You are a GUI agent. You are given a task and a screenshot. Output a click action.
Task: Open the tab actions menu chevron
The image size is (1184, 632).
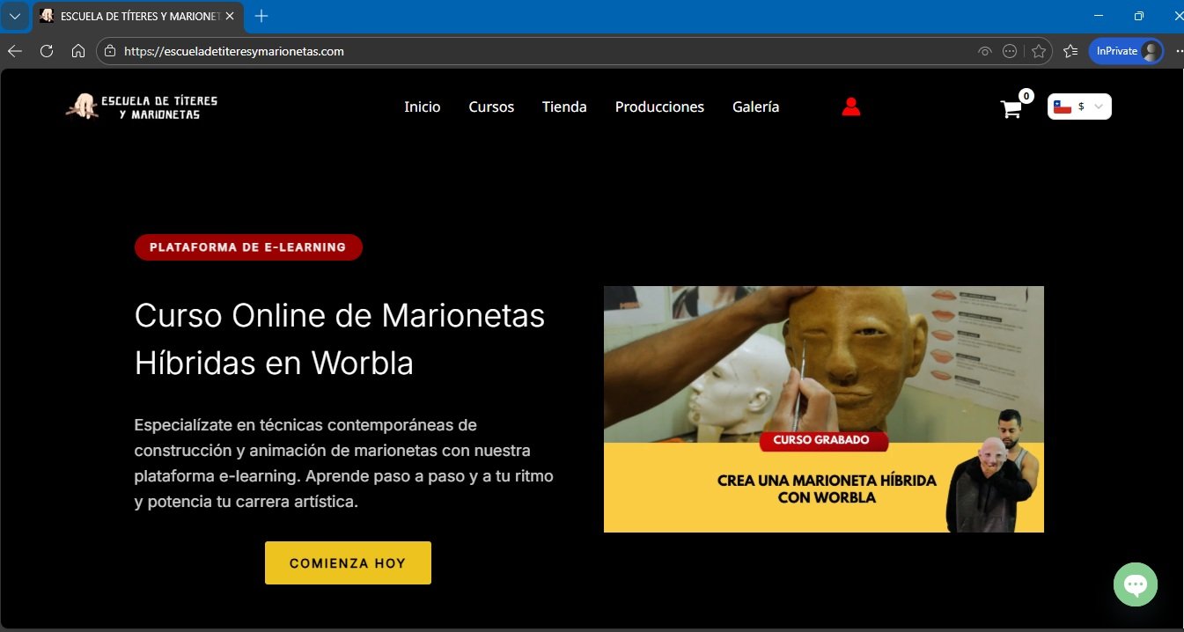pos(15,16)
